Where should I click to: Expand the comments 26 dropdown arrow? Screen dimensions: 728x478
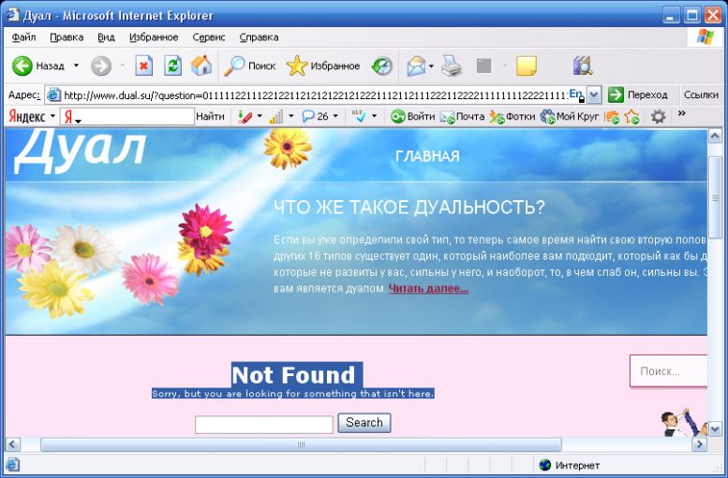335,116
